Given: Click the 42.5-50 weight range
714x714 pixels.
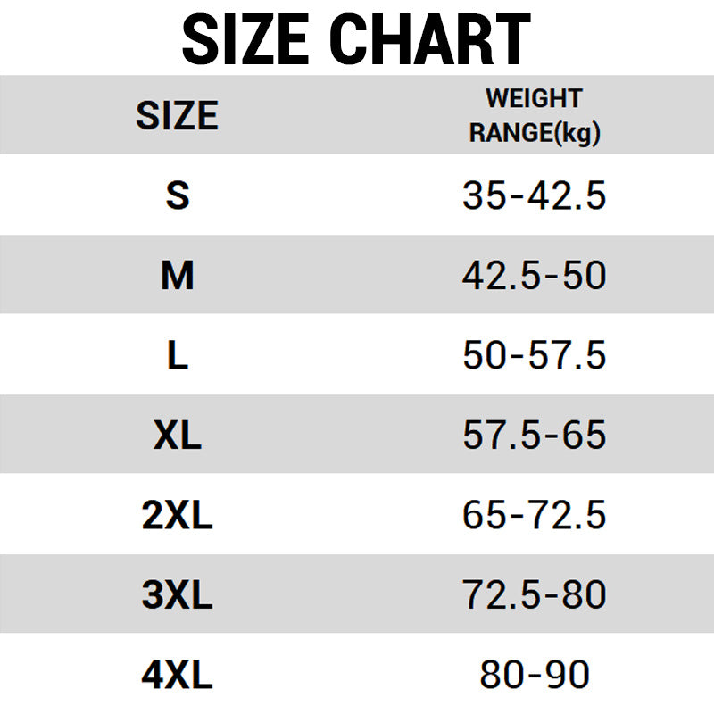Looking at the screenshot, I should click(x=534, y=276).
